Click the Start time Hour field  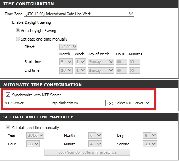click(x=121, y=62)
